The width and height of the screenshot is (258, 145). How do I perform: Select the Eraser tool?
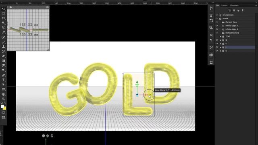coord(3,56)
